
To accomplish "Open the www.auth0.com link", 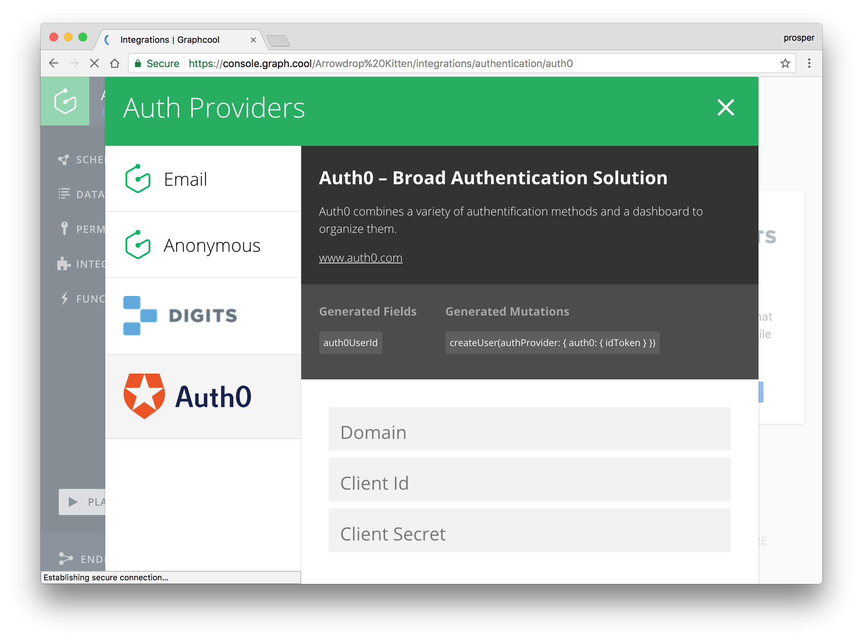I will [360, 258].
